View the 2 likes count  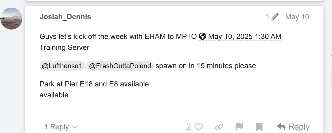188,127
